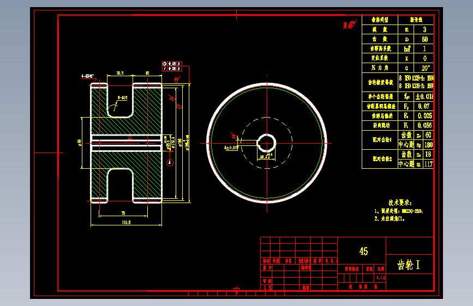This screenshot has height=306, width=473.
Task: Click the m symbol cell in the gear table
Action: pos(406,29)
